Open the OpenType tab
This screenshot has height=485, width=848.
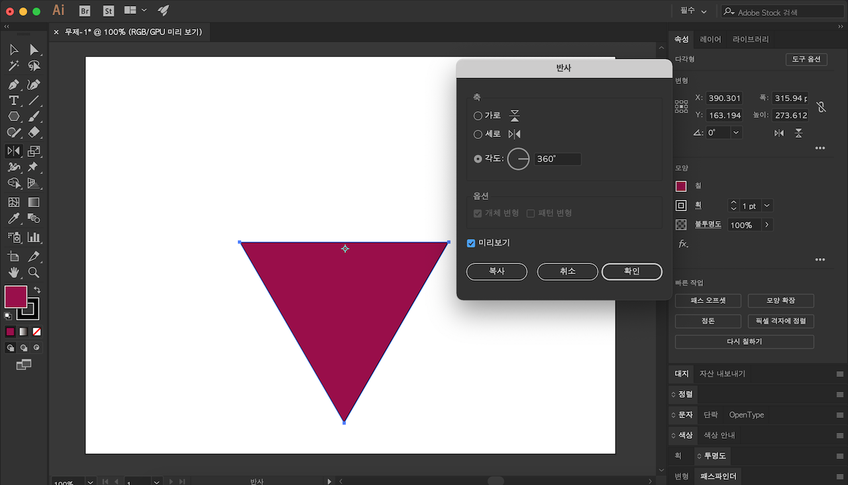(x=747, y=415)
